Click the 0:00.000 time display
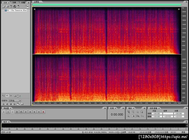 117,115
